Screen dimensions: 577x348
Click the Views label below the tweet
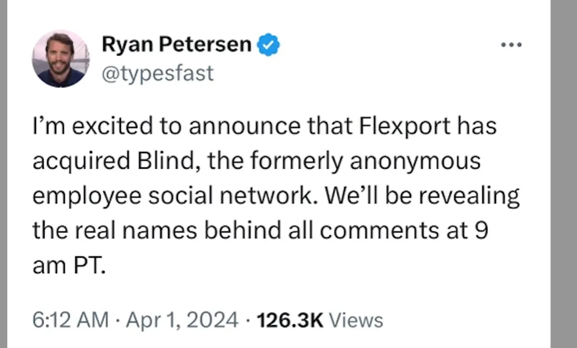point(358,320)
